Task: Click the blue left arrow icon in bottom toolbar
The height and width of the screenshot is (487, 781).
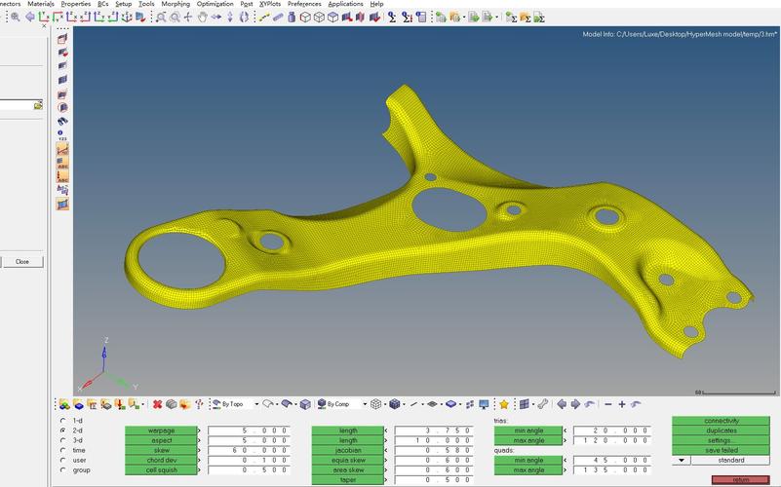Action: [562, 404]
